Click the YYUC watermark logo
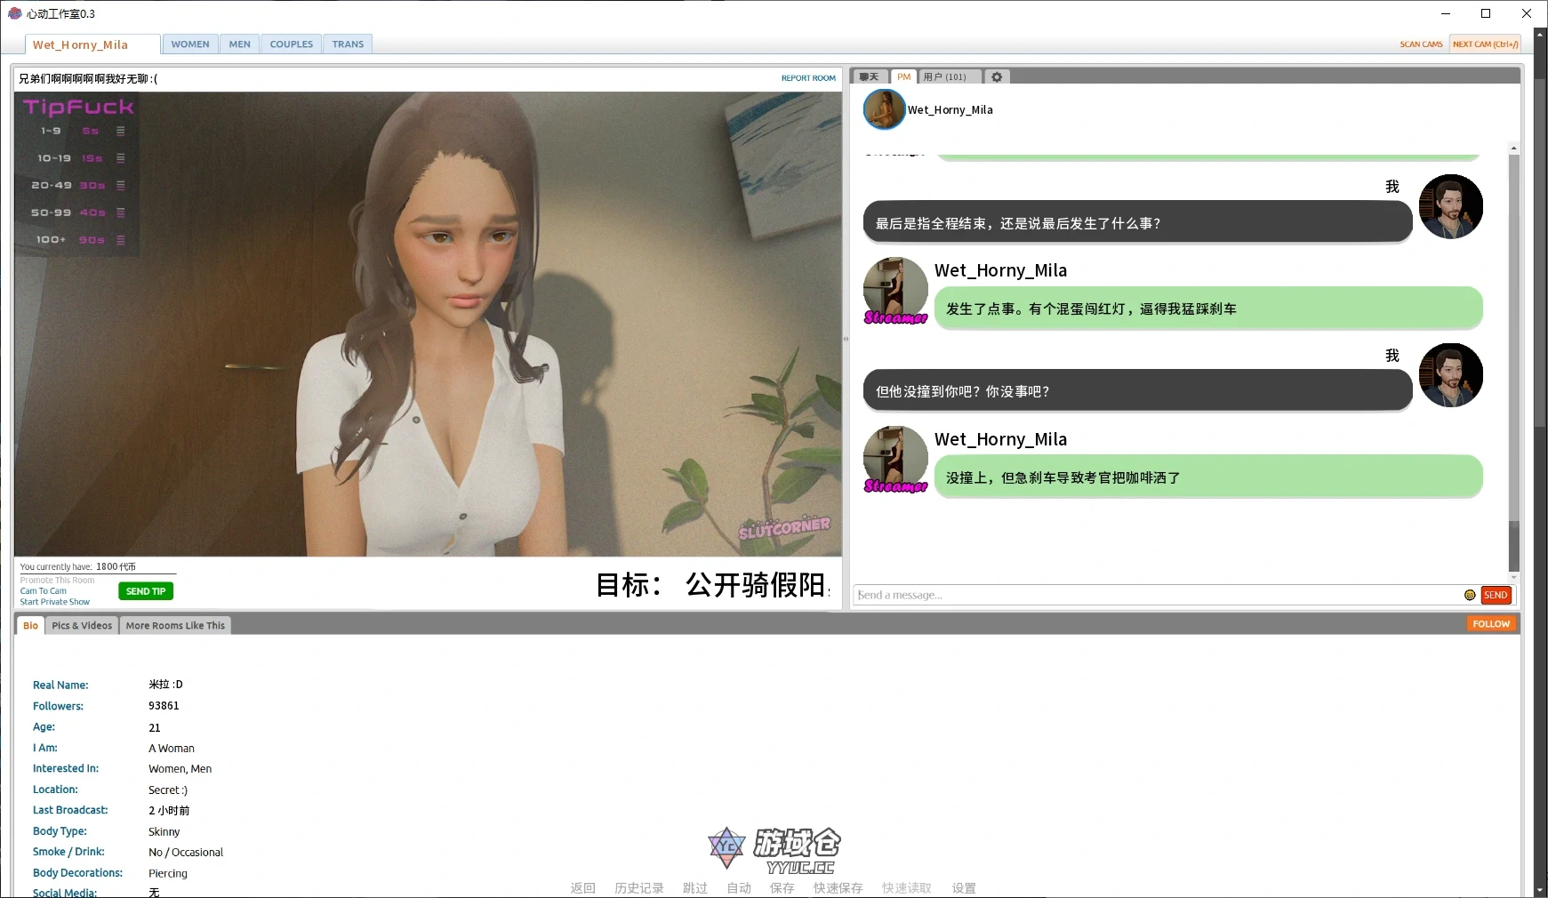The image size is (1548, 898). pyautogui.click(x=774, y=851)
